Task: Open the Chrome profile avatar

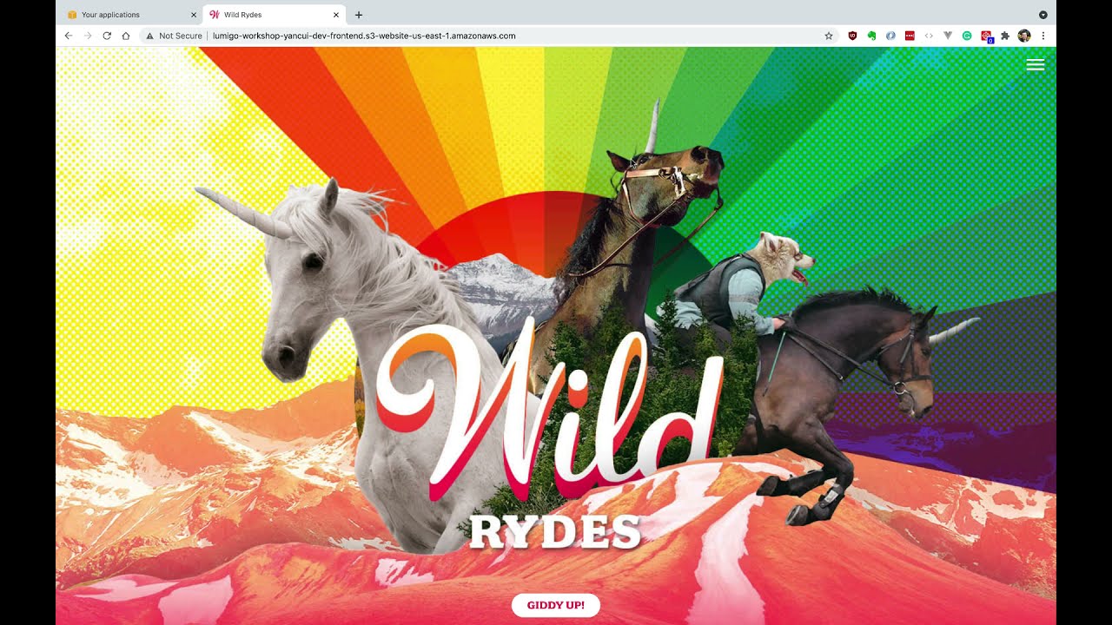Action: [1024, 36]
